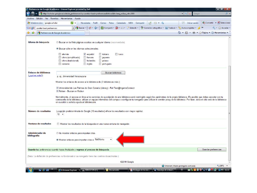Click the Home icon in command bar

[x=179, y=33]
